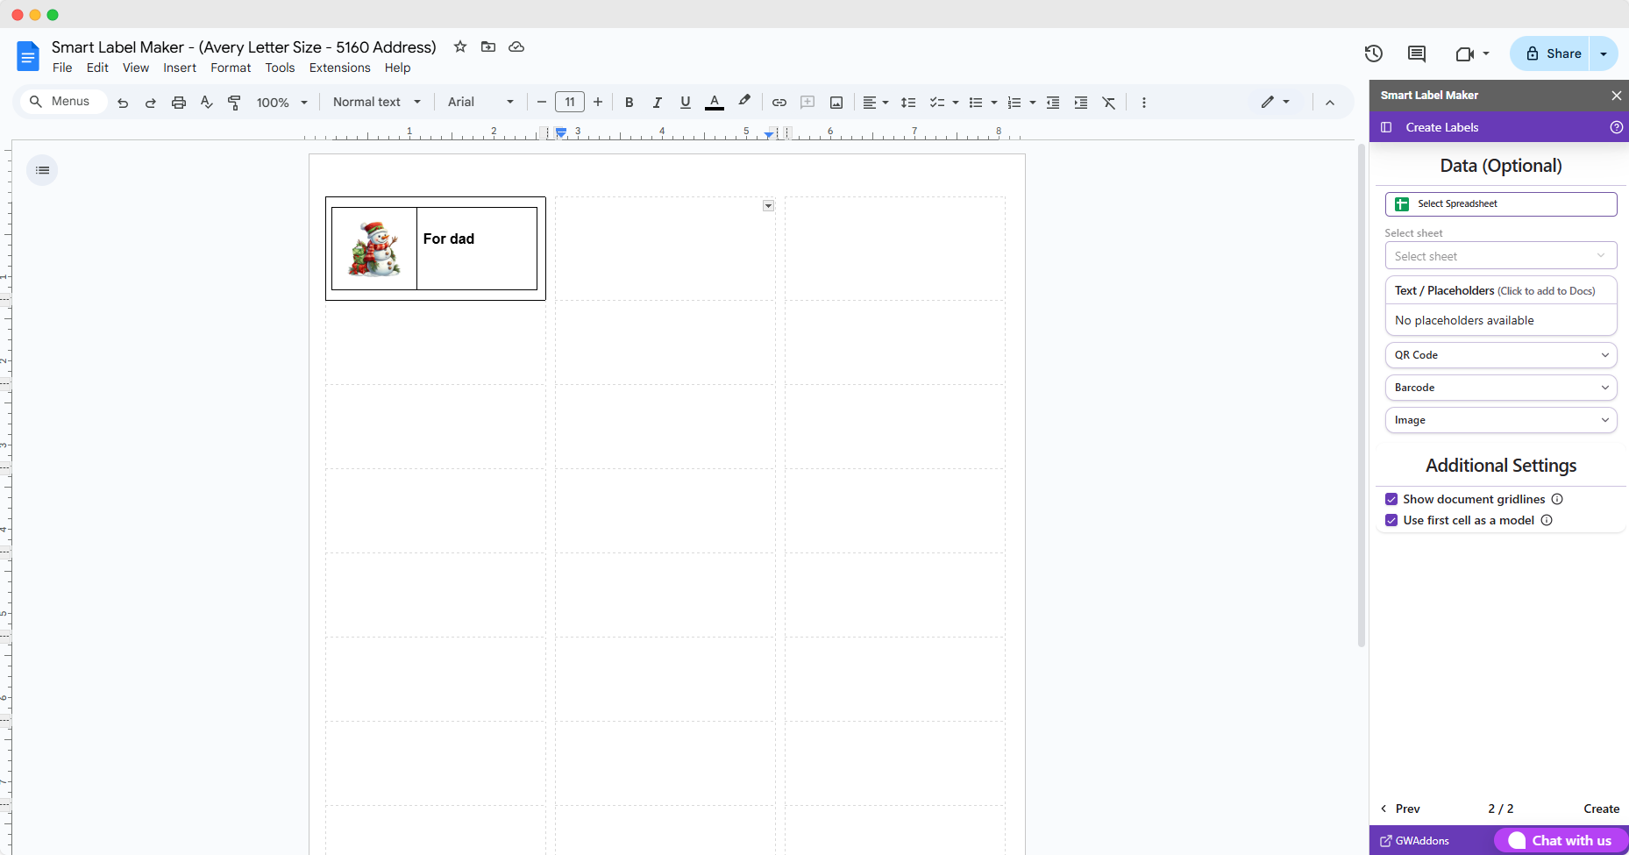Toggle Use first cell as a model

coord(1391,520)
